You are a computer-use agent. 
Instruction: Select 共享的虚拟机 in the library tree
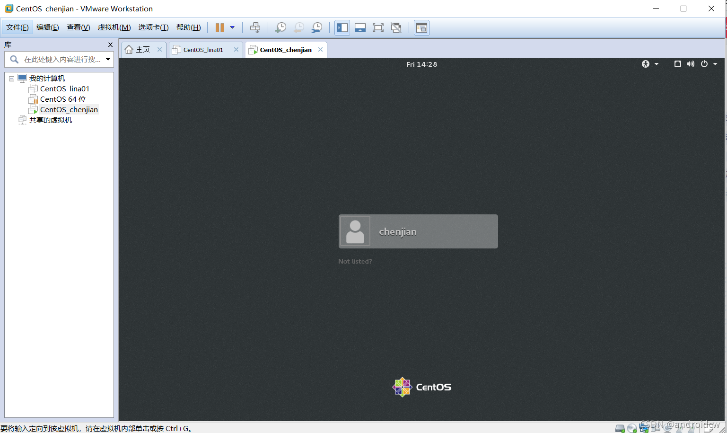click(51, 120)
